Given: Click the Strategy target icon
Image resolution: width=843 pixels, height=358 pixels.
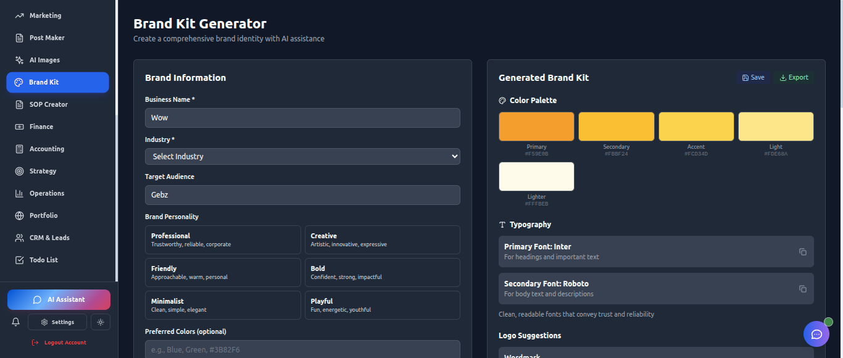Looking at the screenshot, I should 19,171.
